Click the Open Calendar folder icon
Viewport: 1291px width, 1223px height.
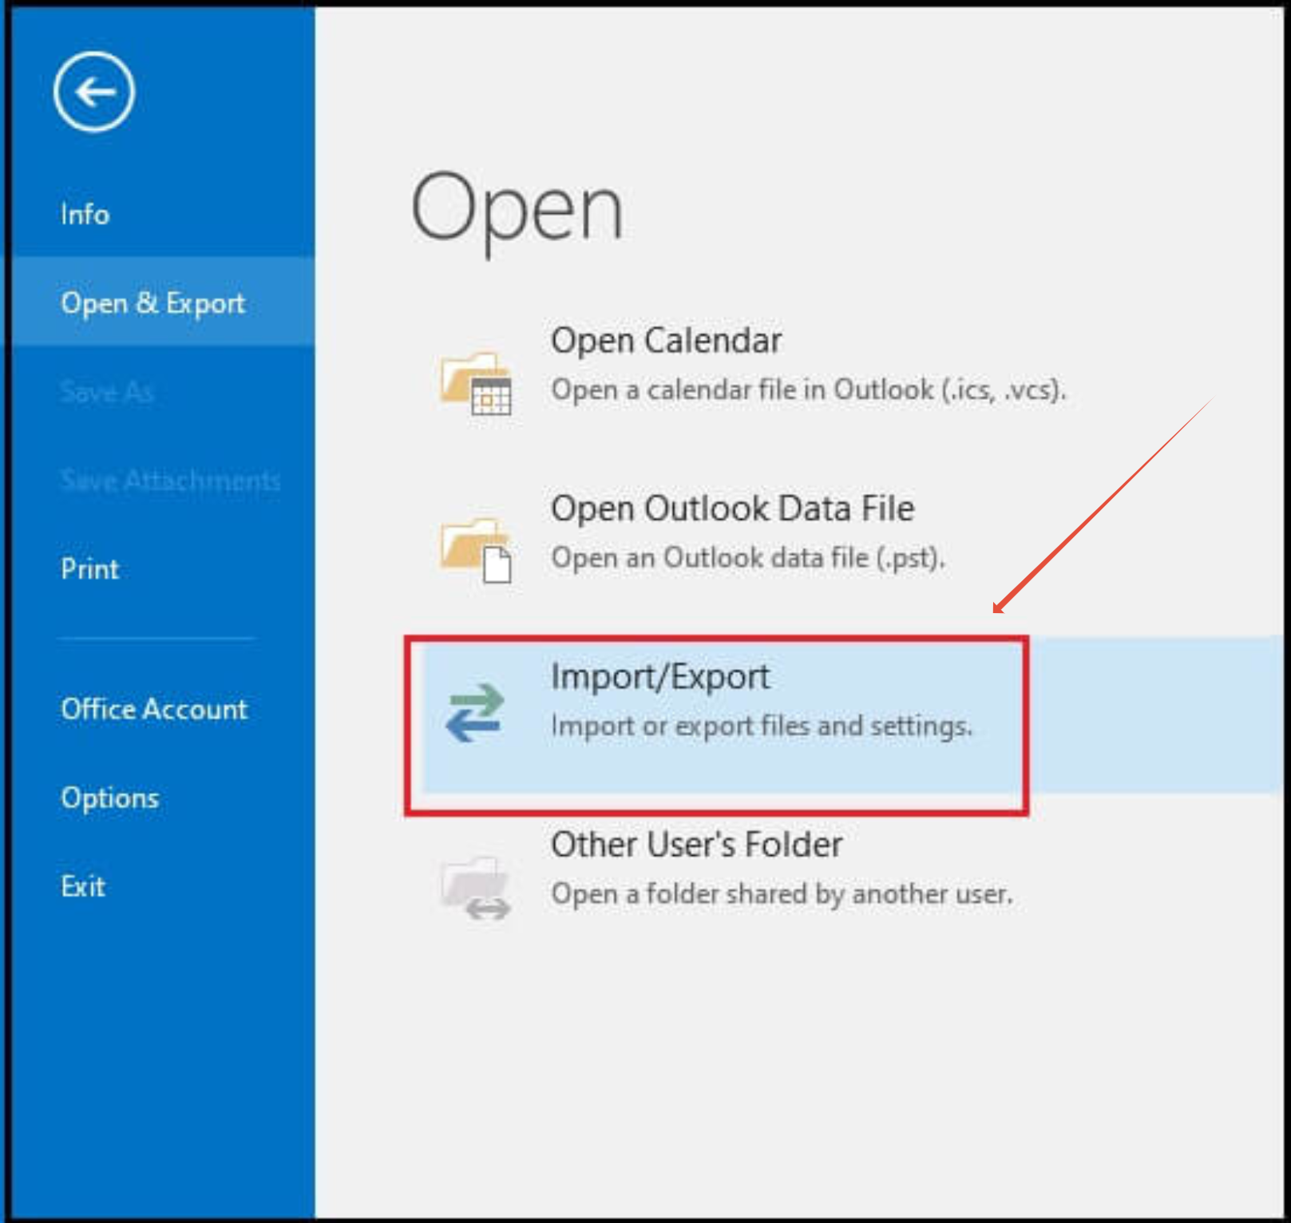click(476, 383)
